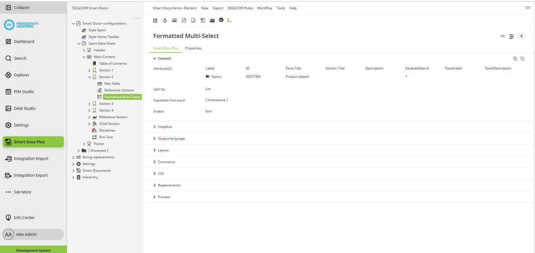Click the expand all panels icon
The height and width of the screenshot is (253, 535).
pyautogui.click(x=515, y=58)
